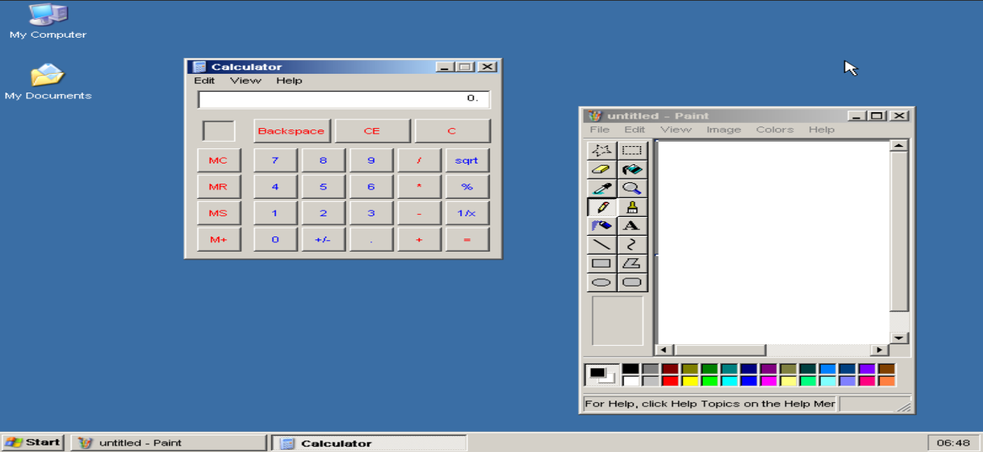Click the MS memory store button
The height and width of the screenshot is (452, 983).
tap(218, 213)
